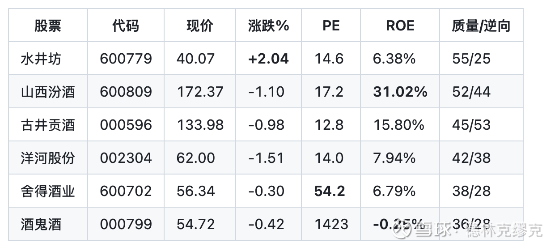Select the 水井坊 stock name
Screen dimensions: 559x247
pos(41,59)
